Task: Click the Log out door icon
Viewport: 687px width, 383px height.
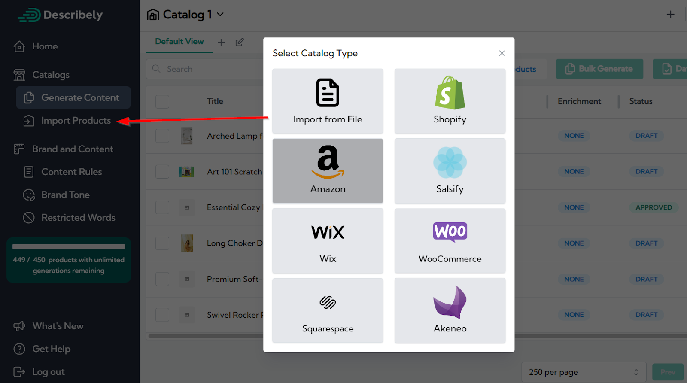Action: pos(19,372)
